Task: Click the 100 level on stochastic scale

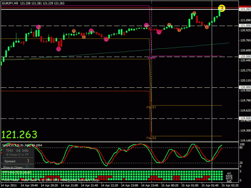Action: [x=242, y=144]
